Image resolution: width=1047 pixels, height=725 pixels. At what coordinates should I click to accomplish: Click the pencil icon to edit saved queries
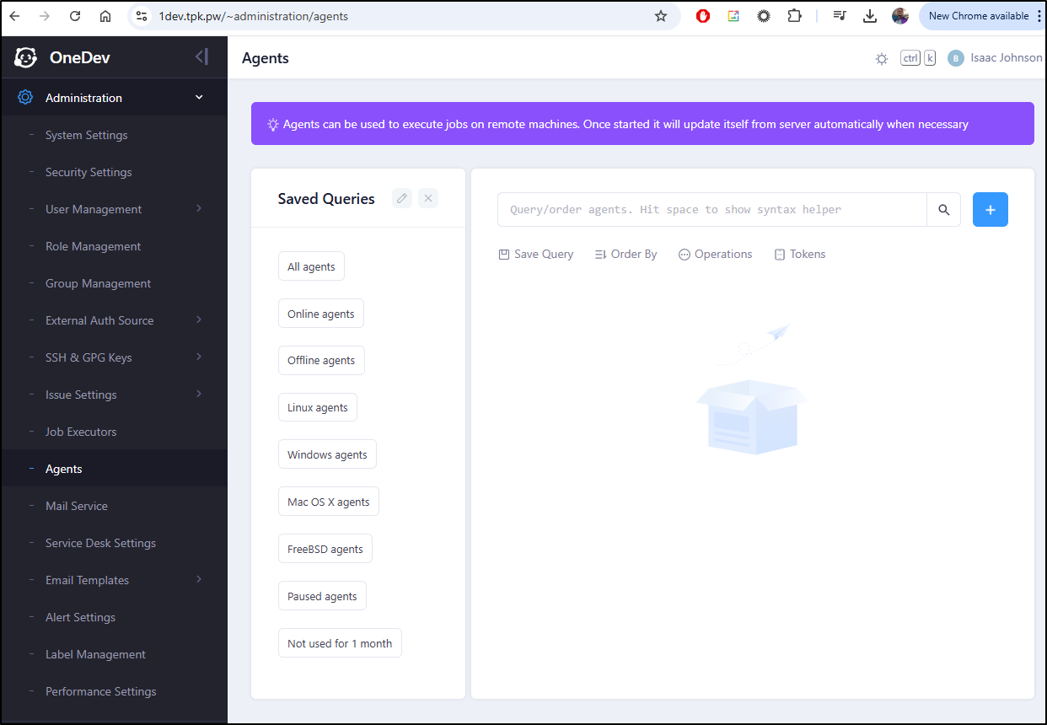tap(402, 198)
